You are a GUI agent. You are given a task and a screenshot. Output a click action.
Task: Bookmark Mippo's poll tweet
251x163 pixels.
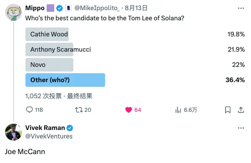(228, 110)
